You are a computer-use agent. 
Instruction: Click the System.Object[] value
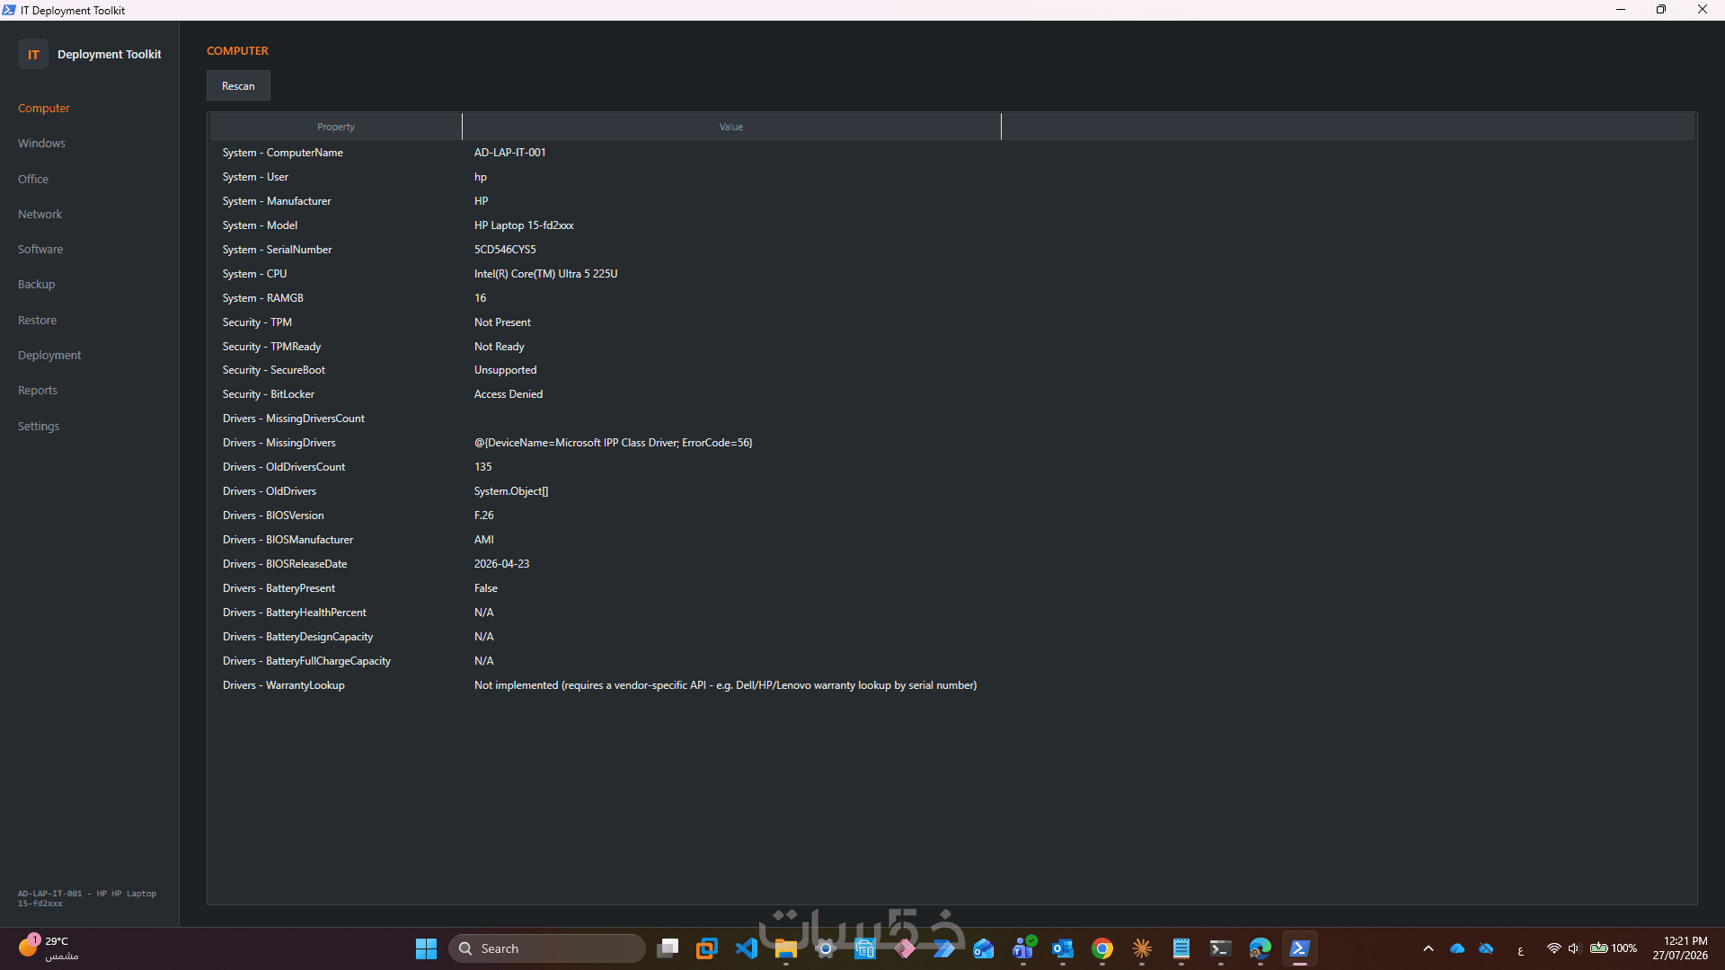511,491
